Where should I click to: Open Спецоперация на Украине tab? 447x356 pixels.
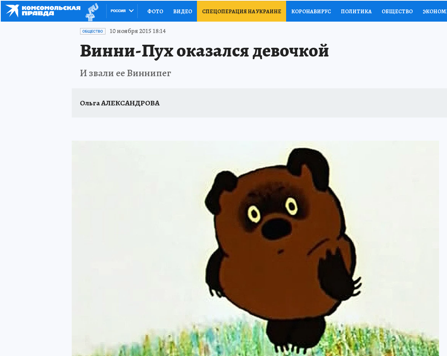point(241,11)
